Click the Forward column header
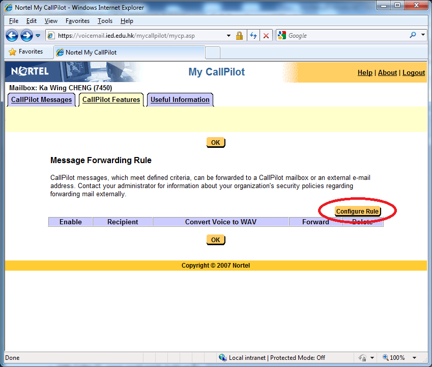The width and height of the screenshot is (432, 367). [315, 222]
